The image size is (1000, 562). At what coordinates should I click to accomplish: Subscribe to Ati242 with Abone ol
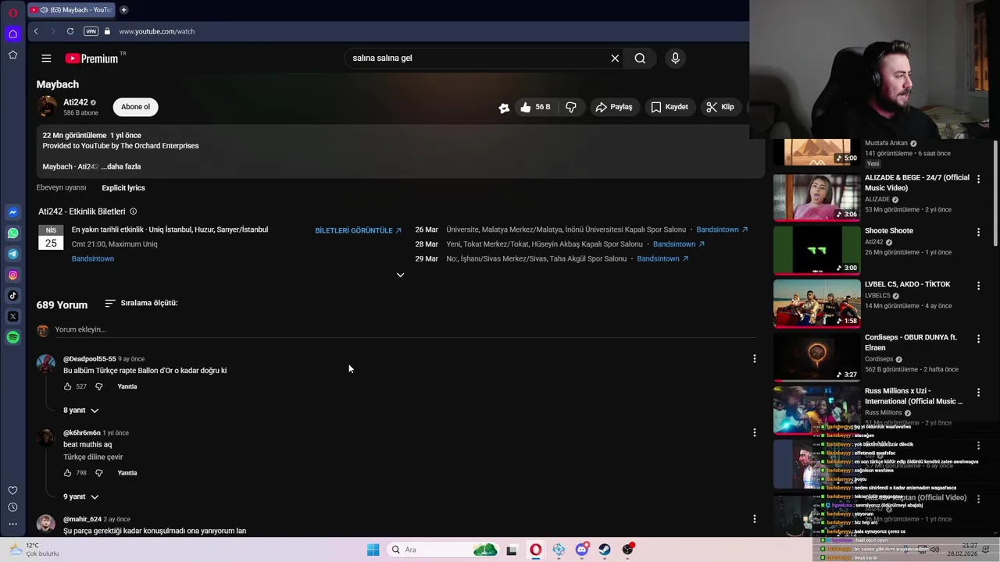coord(135,107)
